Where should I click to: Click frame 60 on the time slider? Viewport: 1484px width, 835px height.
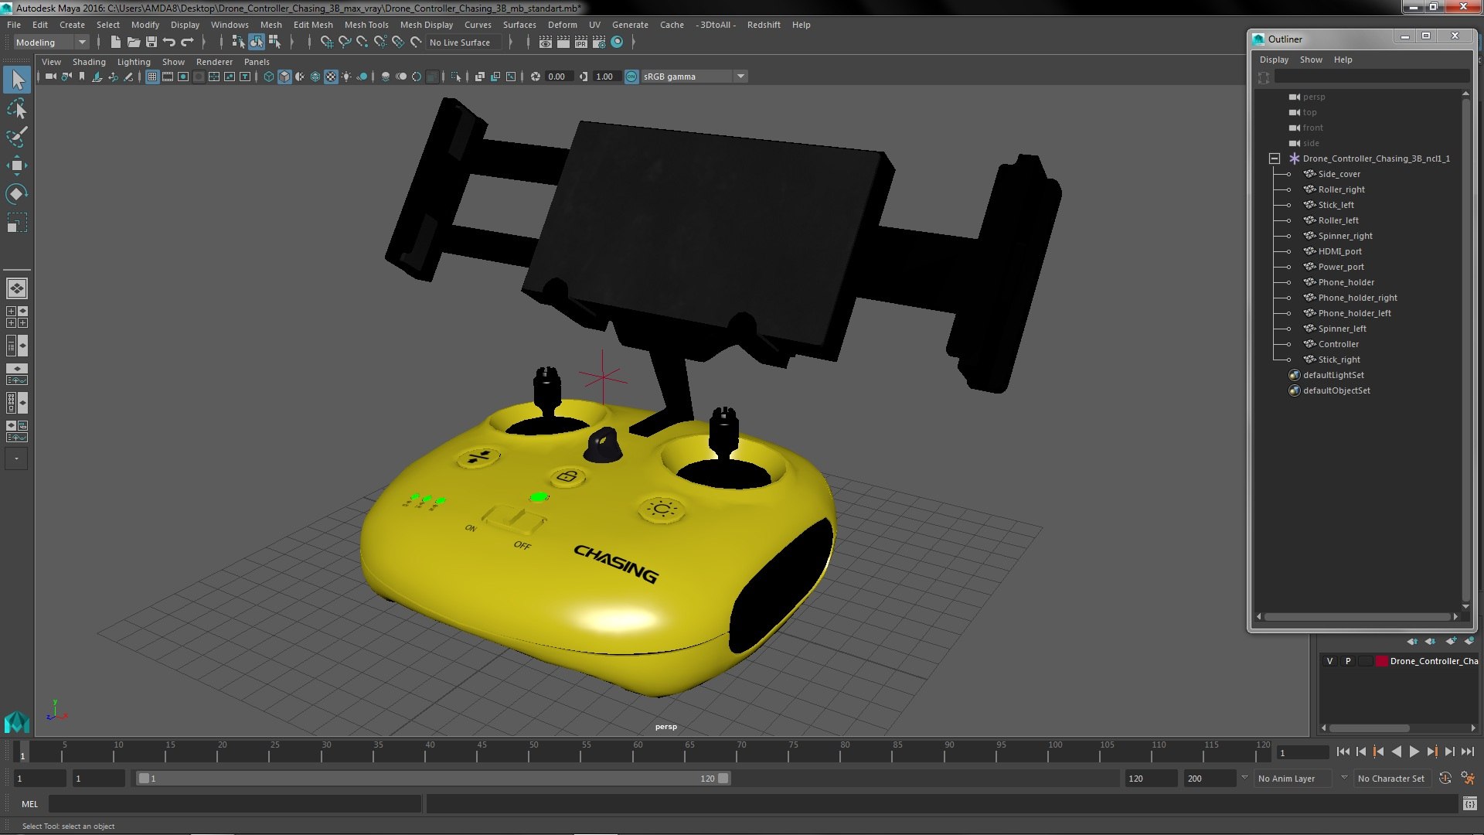(x=638, y=751)
